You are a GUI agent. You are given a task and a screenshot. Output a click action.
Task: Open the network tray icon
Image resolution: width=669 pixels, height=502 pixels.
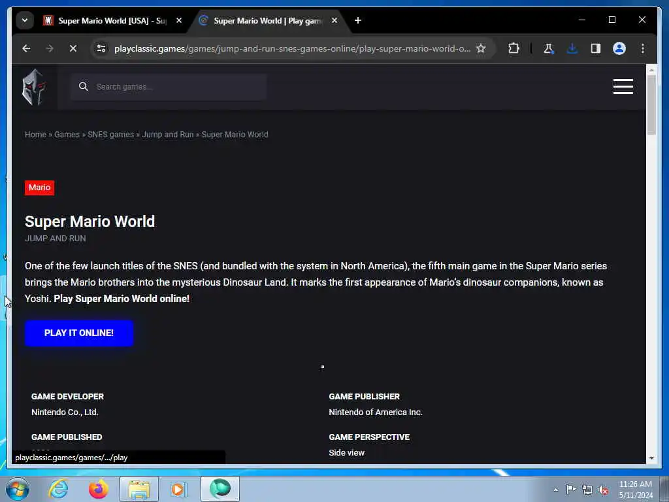(587, 490)
